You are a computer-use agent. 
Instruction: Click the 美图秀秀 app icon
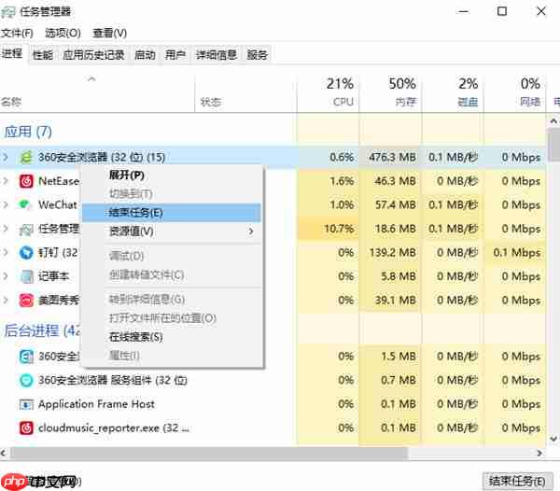pos(26,301)
